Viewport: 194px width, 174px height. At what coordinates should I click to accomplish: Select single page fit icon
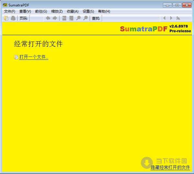coord(71,18)
